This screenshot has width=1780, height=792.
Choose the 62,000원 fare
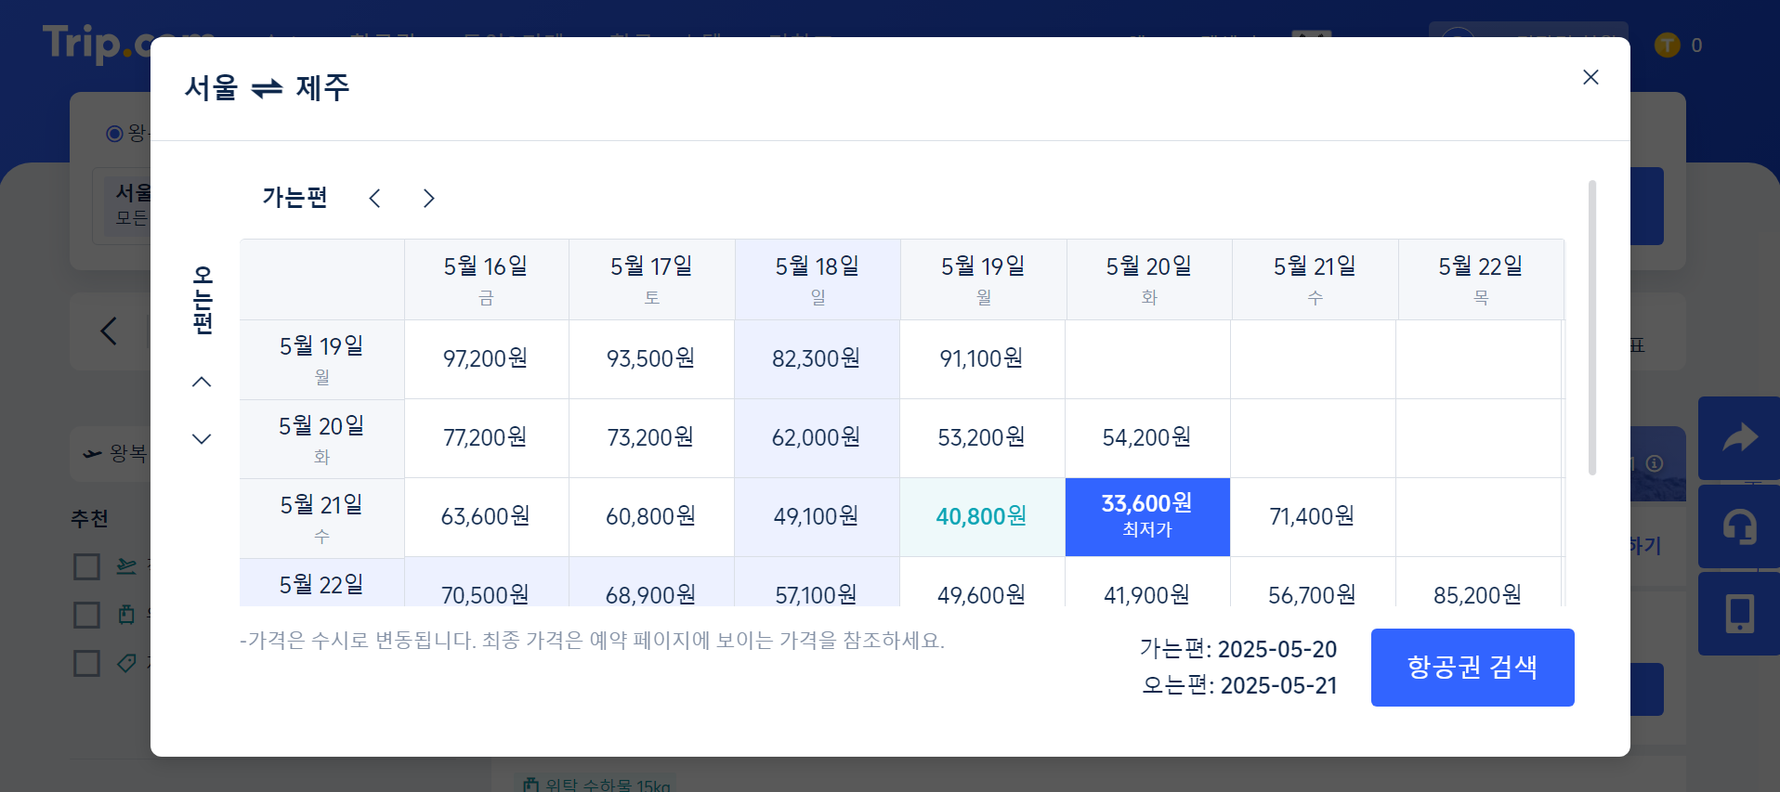[817, 437]
